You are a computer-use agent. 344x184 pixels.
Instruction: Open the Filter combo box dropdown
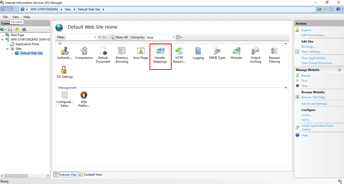95,37
